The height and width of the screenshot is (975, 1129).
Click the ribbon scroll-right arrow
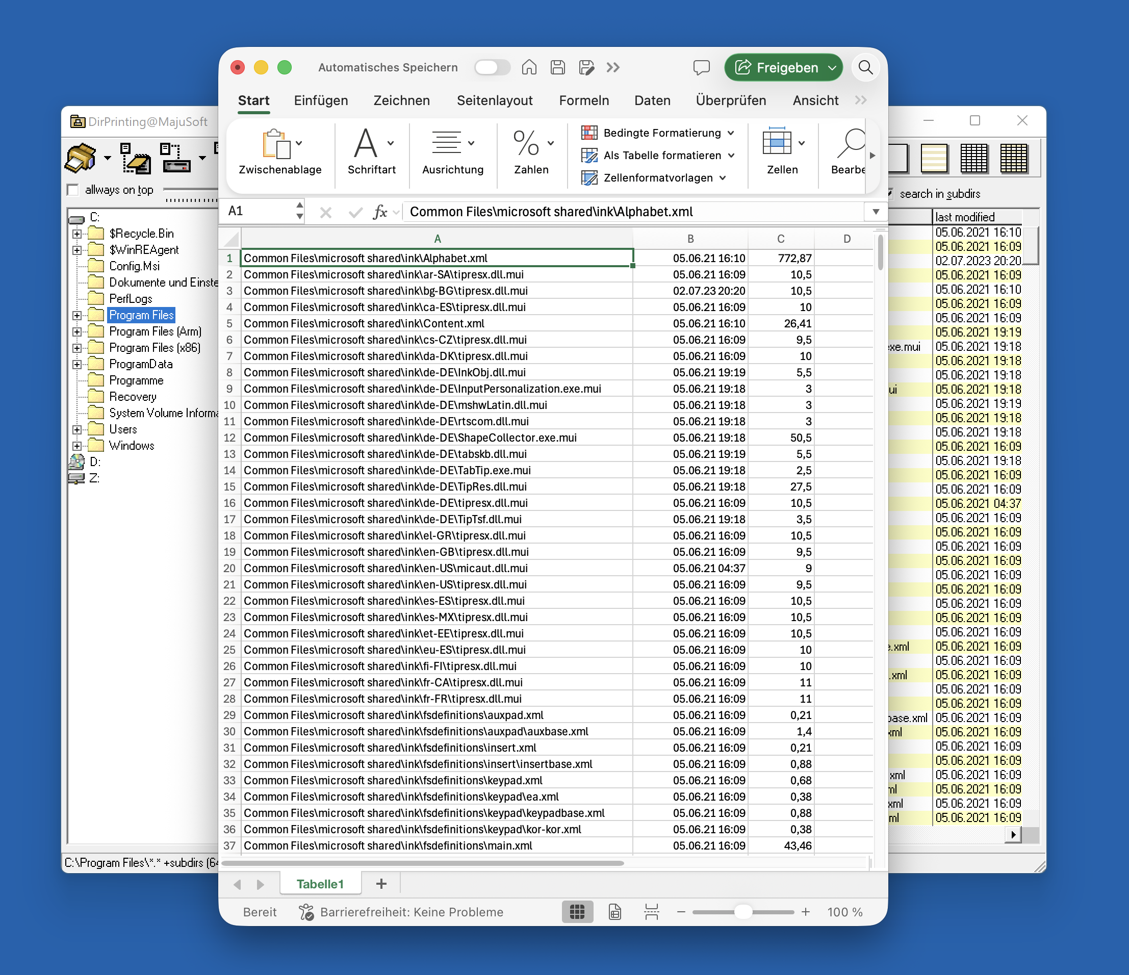873,156
